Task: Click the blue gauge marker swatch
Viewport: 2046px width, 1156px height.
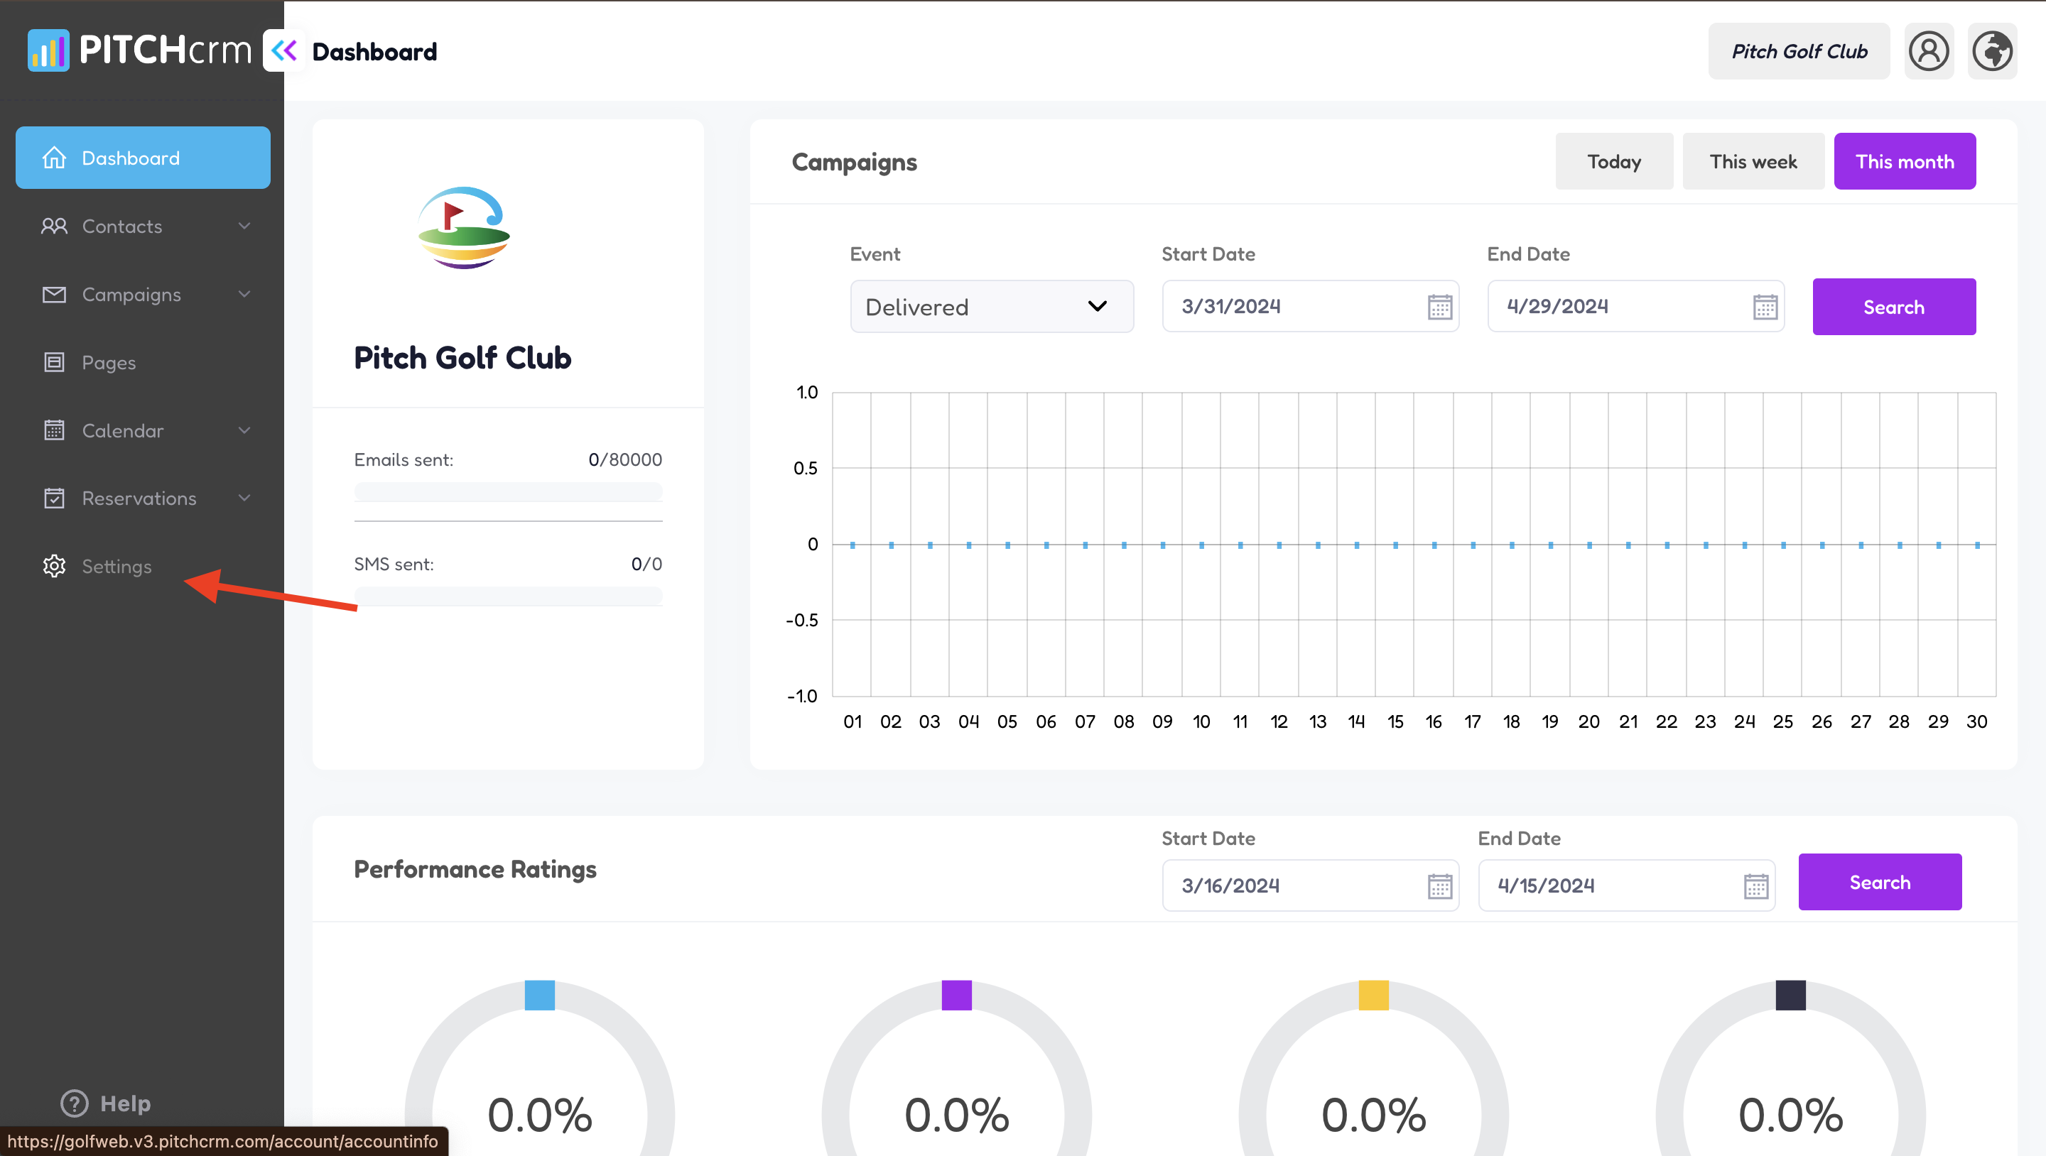Action: [539, 995]
